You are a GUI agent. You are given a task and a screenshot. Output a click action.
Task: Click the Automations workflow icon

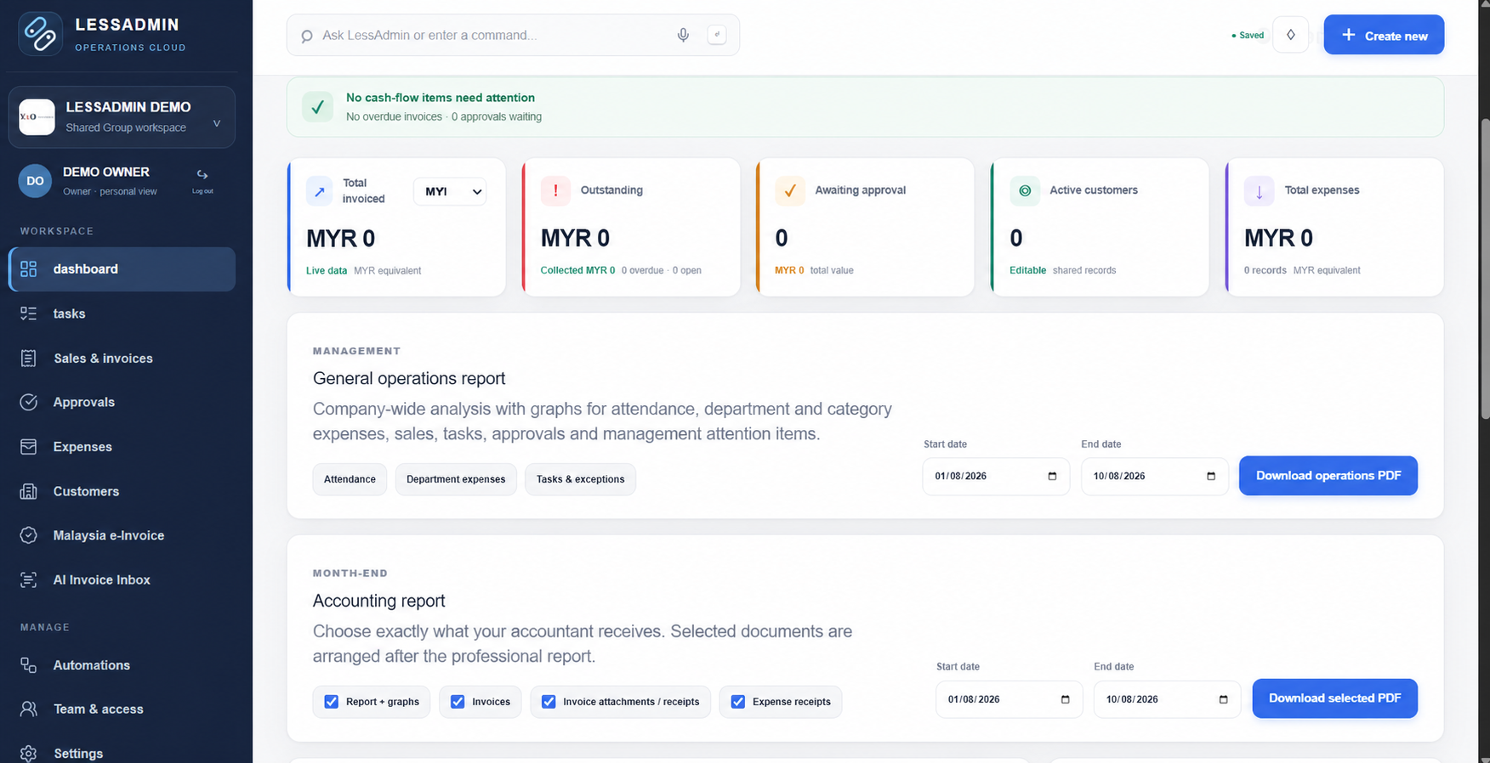pos(29,665)
